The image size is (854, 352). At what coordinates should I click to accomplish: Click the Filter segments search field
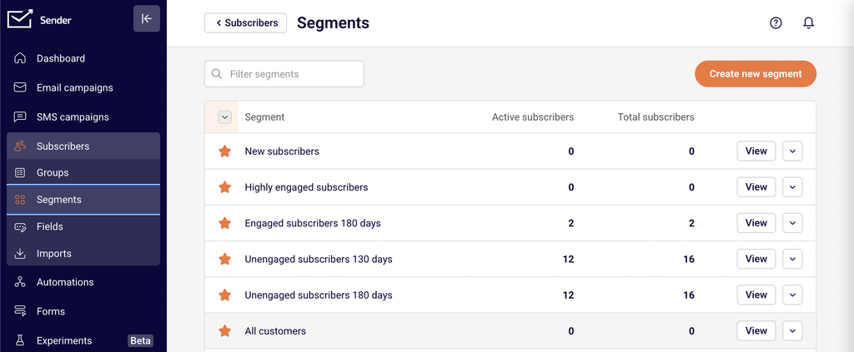(284, 74)
